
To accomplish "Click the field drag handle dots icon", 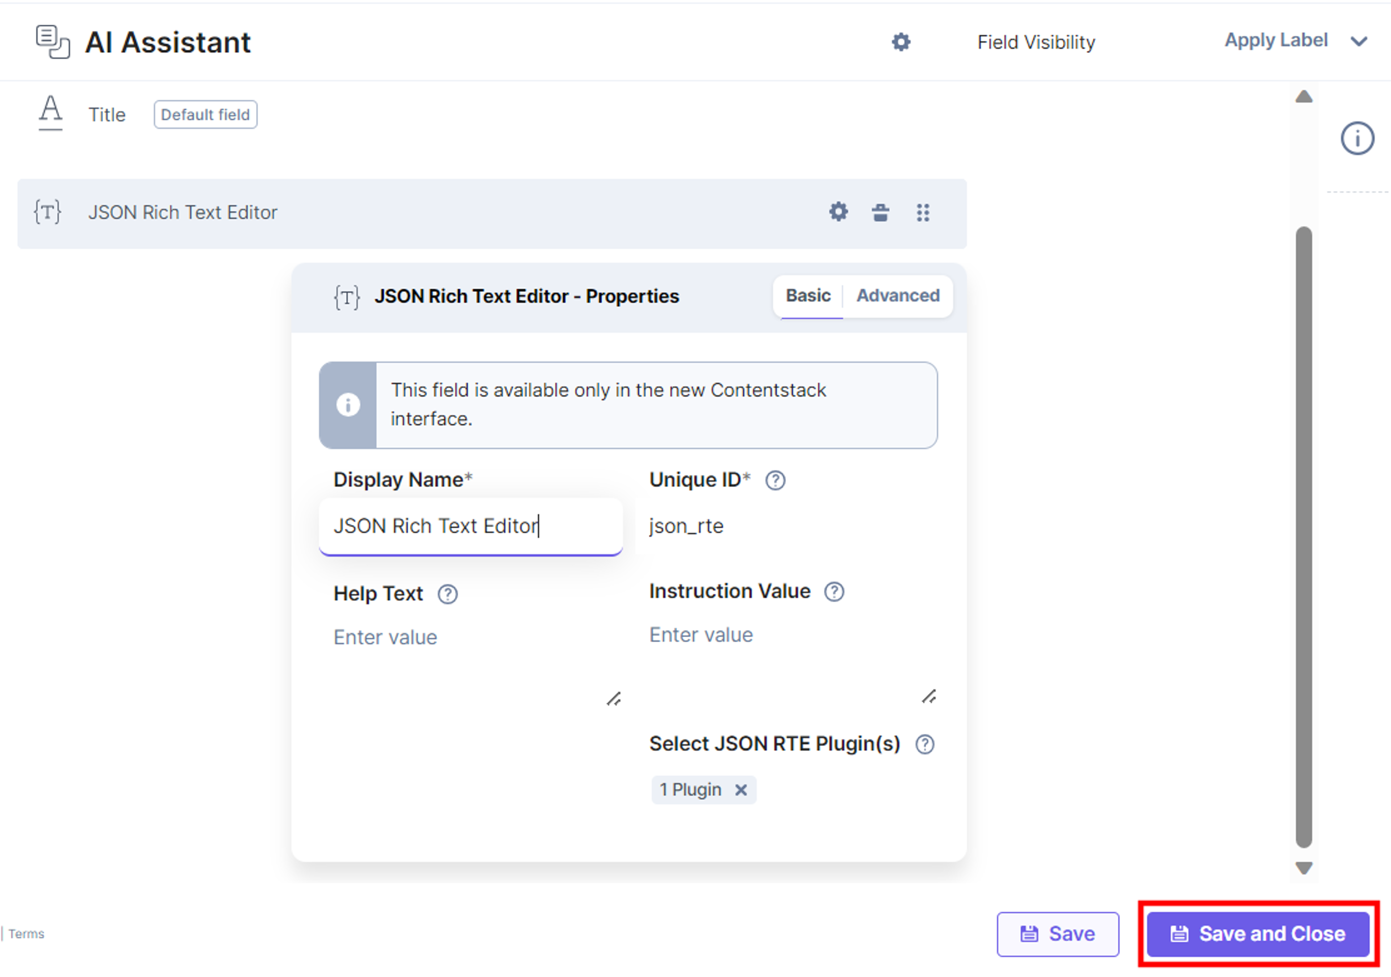I will click(x=923, y=213).
